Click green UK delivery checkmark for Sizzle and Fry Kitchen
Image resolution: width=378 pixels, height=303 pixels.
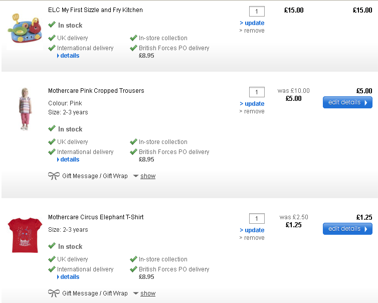coord(52,38)
